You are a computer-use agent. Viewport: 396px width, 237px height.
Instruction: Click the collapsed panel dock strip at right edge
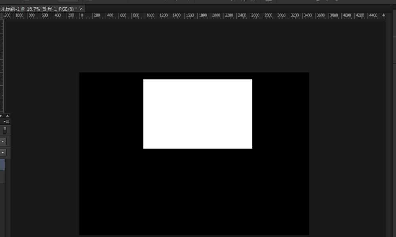[394, 119]
